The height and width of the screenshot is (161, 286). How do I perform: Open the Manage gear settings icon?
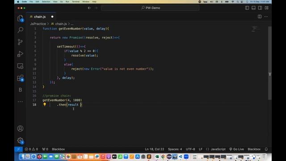pyautogui.click(x=20, y=140)
